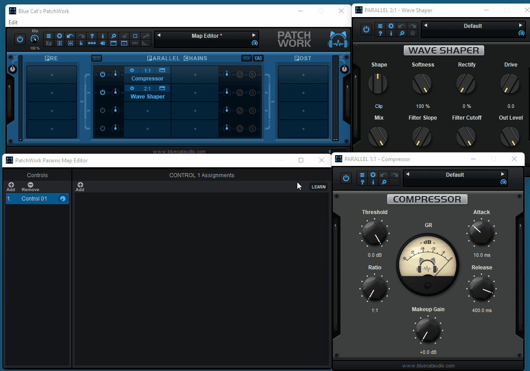Open PatchWork settings gear icon
The width and height of the screenshot is (530, 371).
59,36
